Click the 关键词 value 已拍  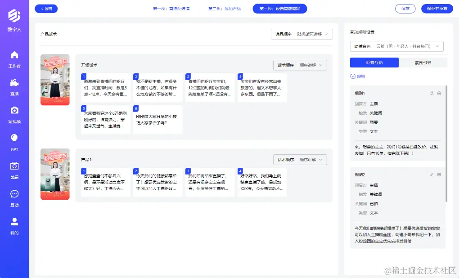click(374, 204)
